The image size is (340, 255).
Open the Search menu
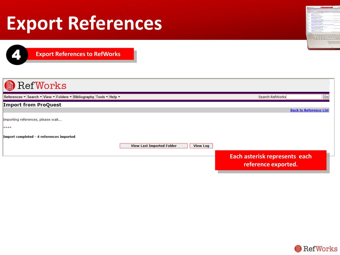pyautogui.click(x=34, y=97)
